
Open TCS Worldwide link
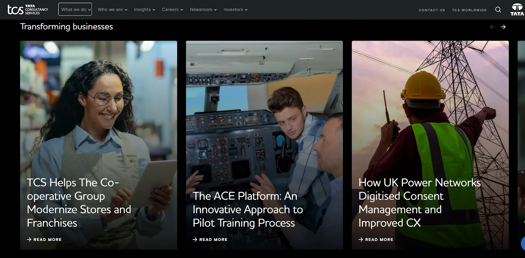tap(469, 10)
